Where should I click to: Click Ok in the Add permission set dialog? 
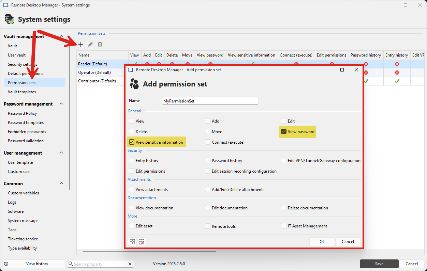(x=322, y=242)
